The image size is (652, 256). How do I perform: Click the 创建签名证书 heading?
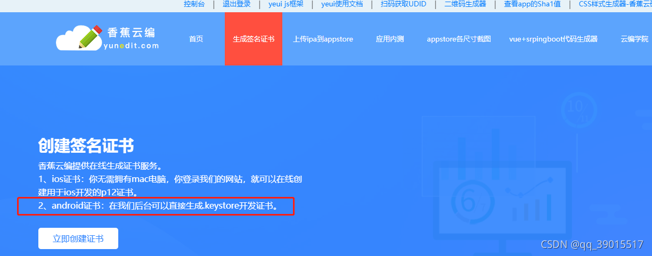86,145
